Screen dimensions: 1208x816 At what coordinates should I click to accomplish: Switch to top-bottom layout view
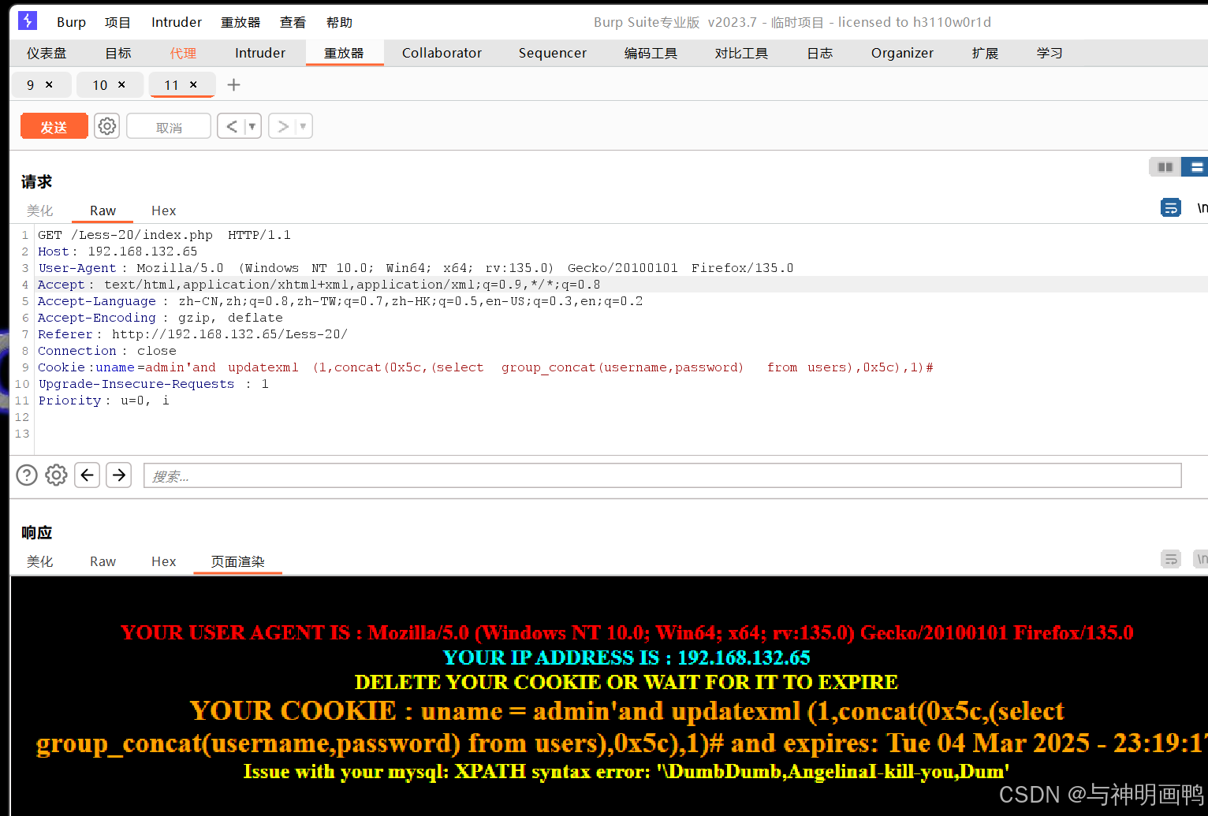(x=1195, y=166)
